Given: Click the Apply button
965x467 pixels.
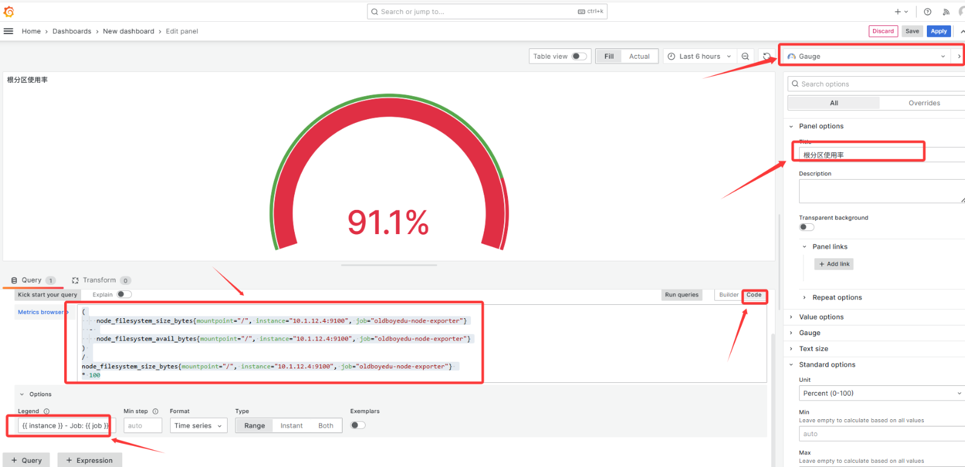Looking at the screenshot, I should (938, 31).
